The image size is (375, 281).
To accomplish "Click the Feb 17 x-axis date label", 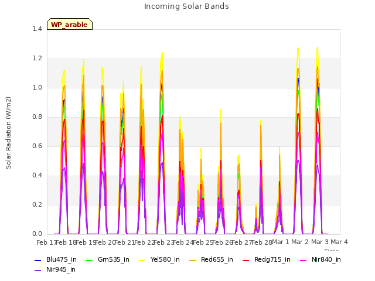I will (46, 242).
